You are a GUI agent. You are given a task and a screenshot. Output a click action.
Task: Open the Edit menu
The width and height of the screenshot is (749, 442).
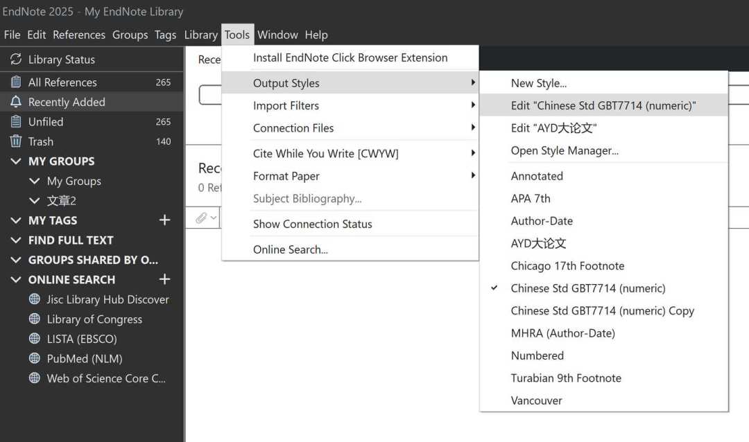click(36, 35)
